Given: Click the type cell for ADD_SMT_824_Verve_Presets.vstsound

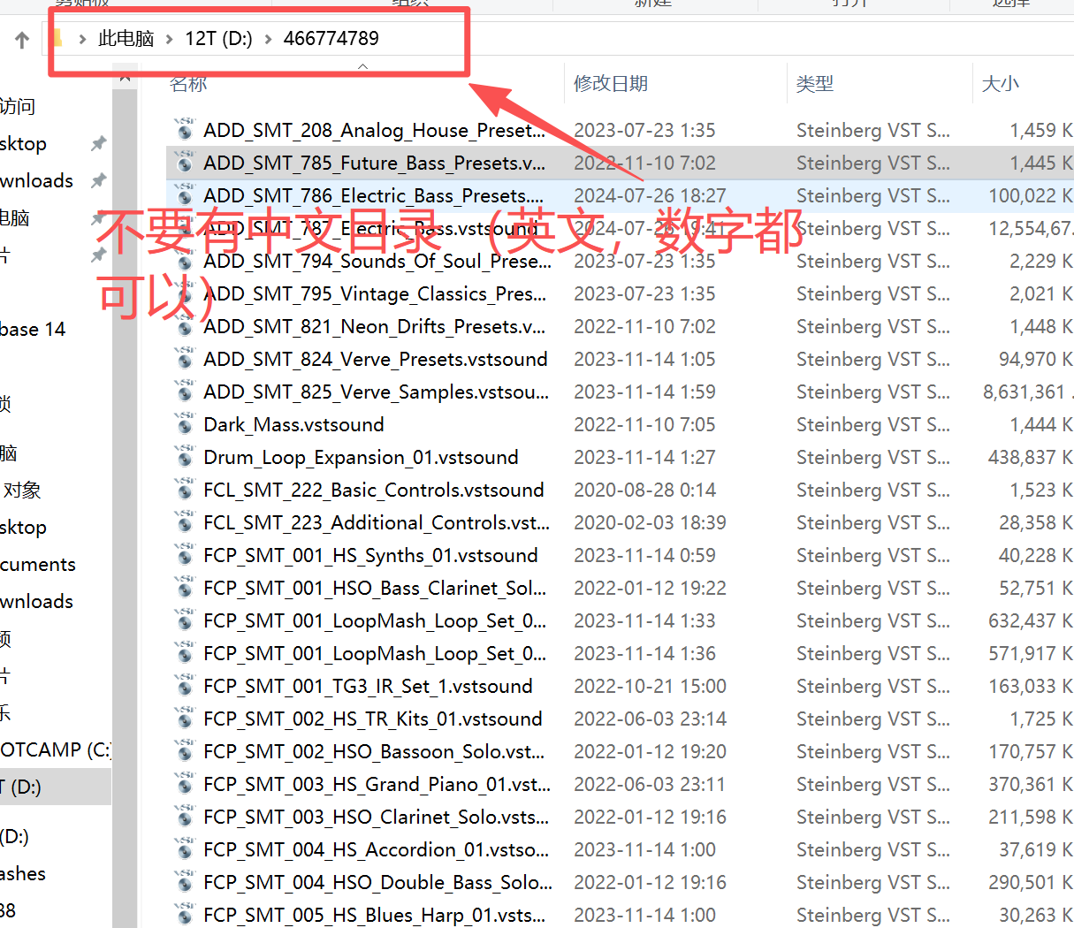Looking at the screenshot, I should coord(873,359).
